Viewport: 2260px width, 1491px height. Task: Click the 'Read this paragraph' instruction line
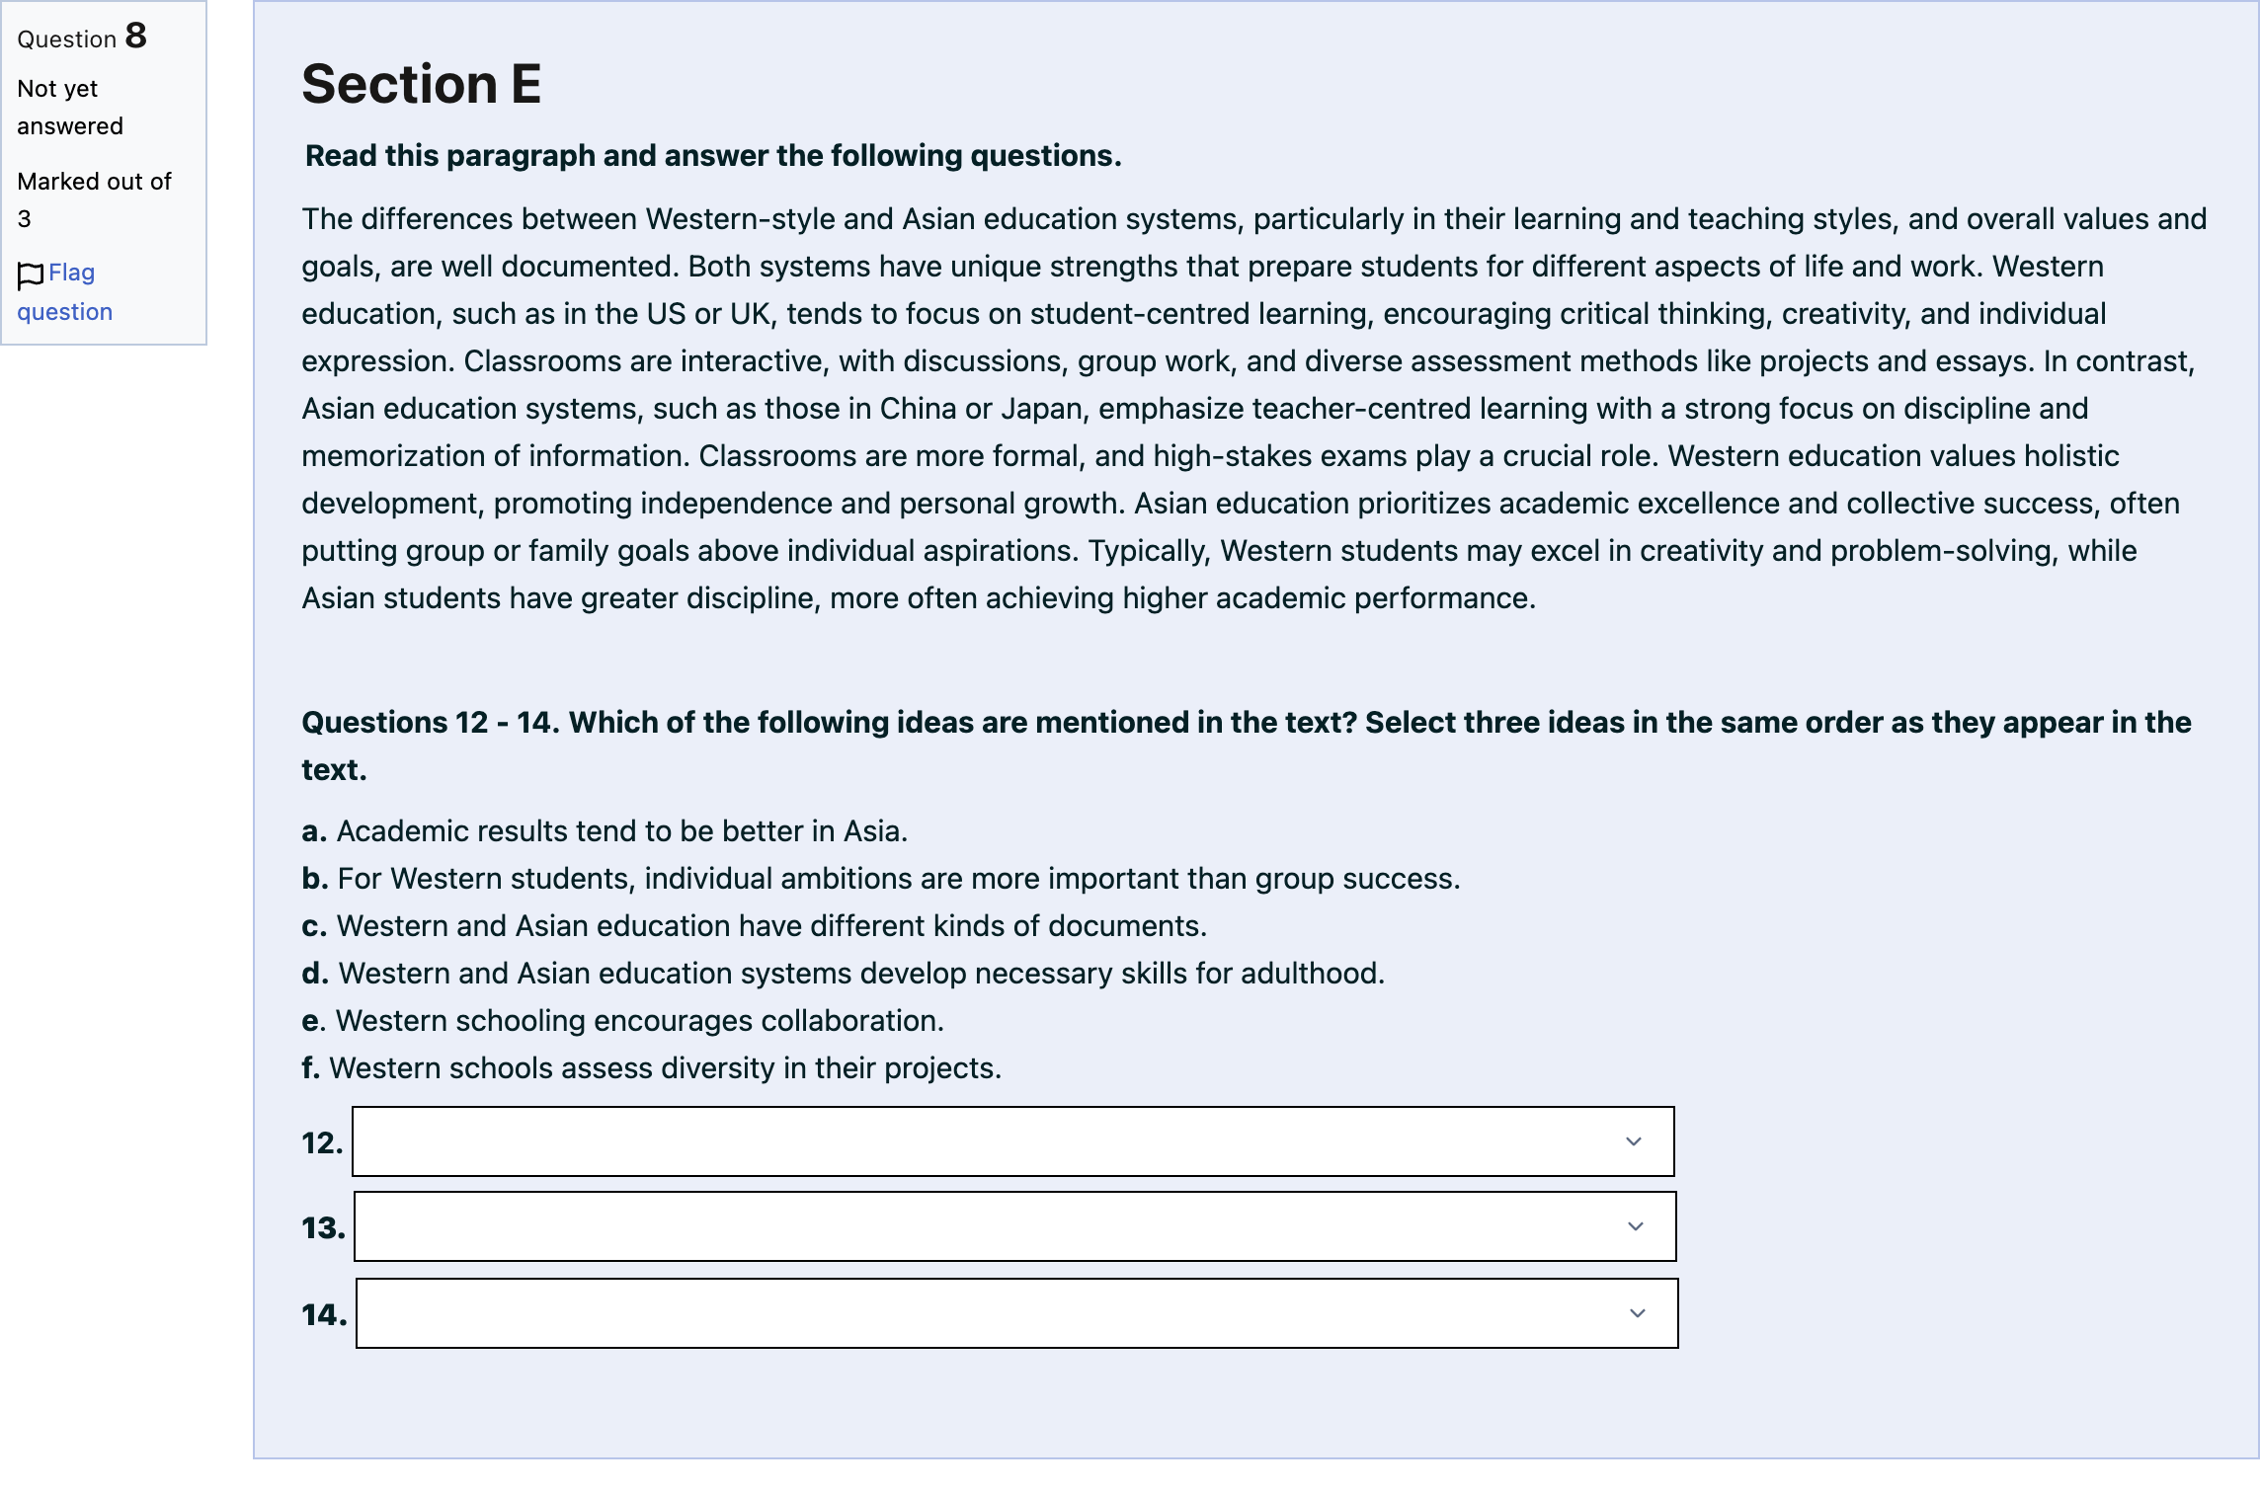(713, 156)
